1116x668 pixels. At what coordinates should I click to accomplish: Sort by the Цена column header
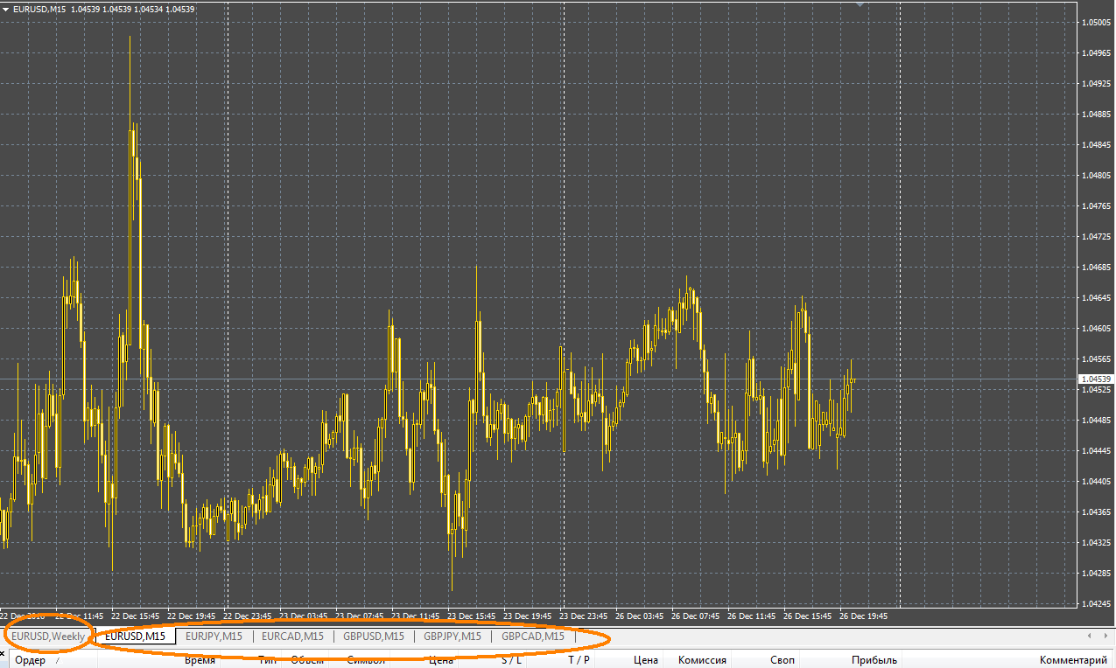pos(645,660)
